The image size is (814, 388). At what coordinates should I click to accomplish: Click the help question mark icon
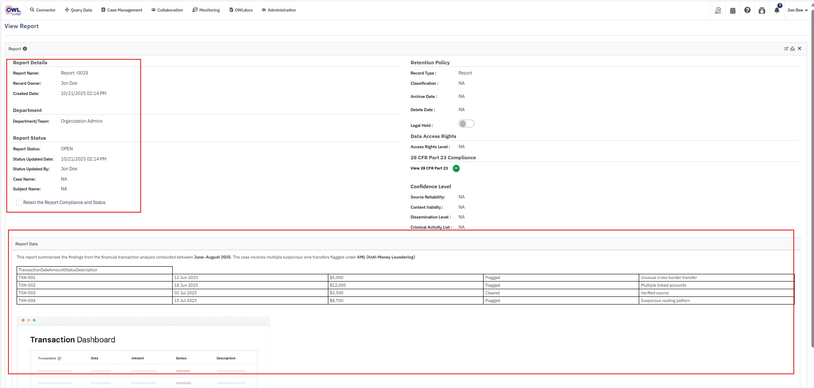747,10
